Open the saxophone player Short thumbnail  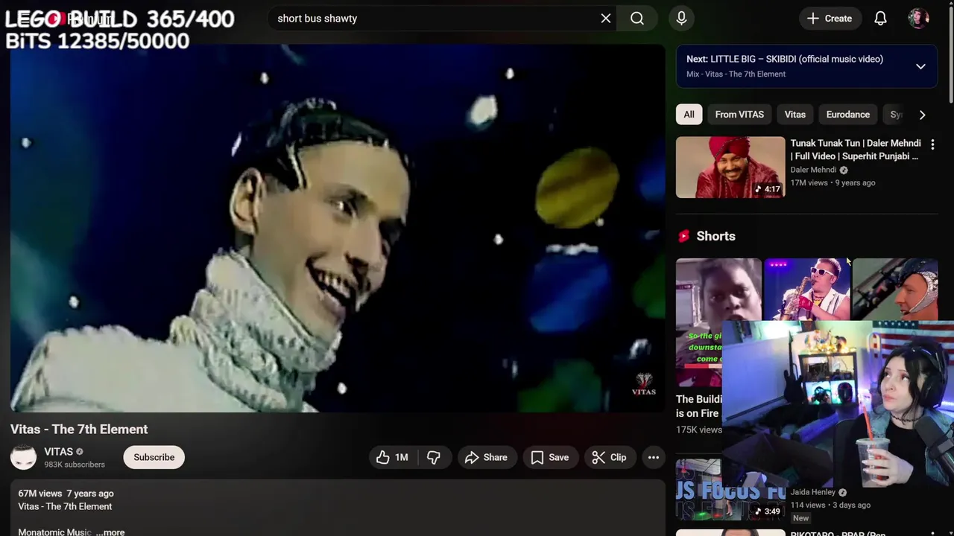pos(806,290)
